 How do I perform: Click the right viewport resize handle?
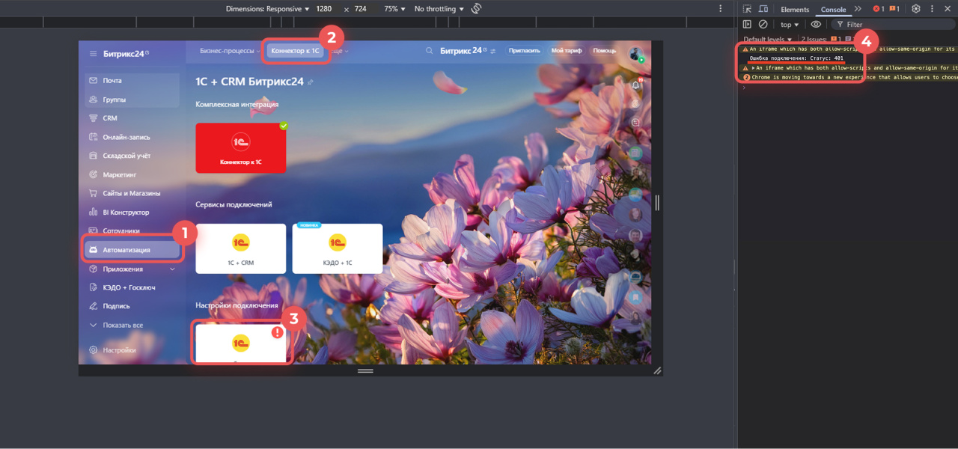[x=657, y=202]
